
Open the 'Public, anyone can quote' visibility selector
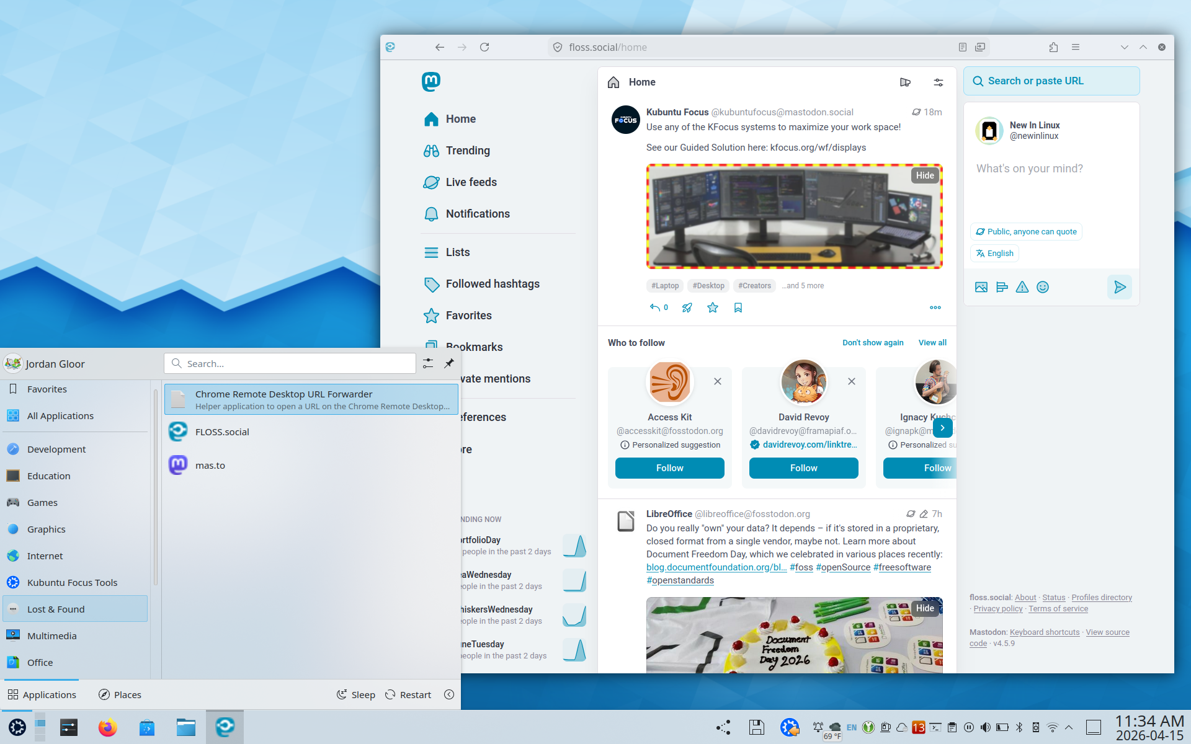click(1025, 231)
